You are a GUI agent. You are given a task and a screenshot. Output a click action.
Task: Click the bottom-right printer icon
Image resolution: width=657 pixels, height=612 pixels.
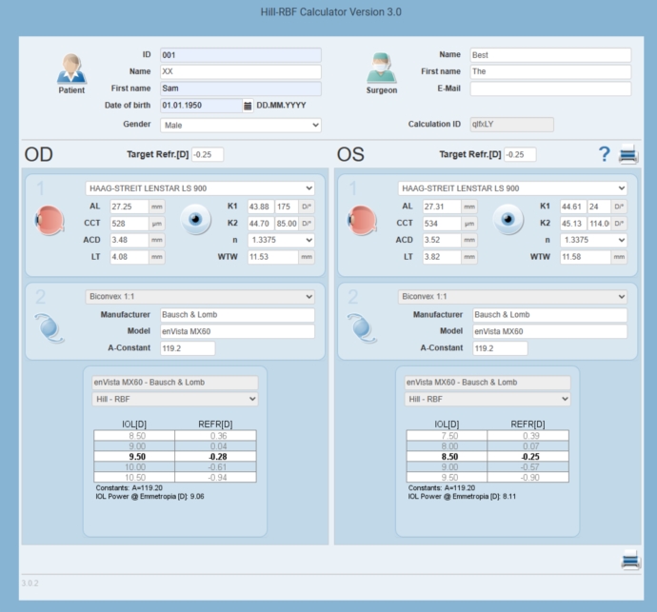[x=630, y=561]
